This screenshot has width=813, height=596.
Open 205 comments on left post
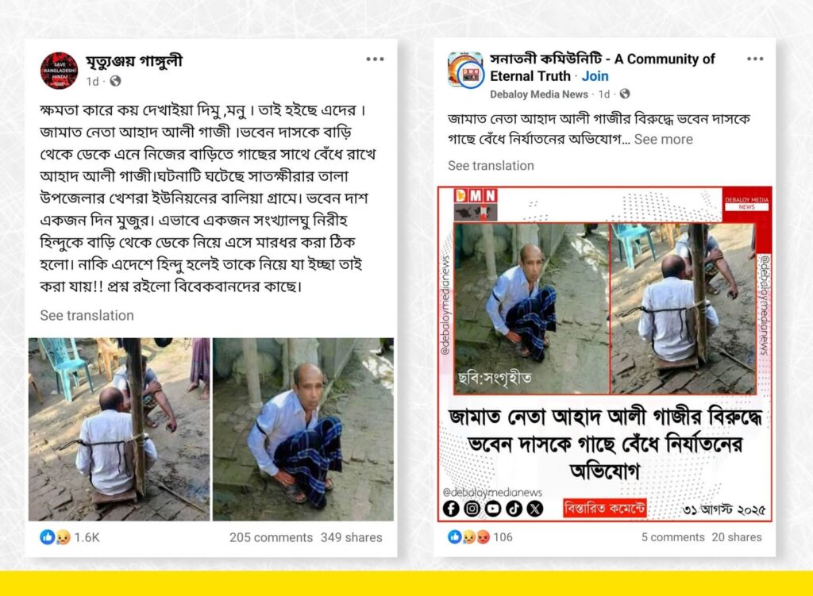(271, 537)
